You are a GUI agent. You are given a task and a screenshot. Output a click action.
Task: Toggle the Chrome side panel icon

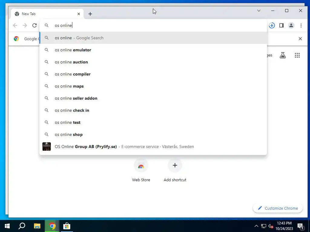(x=282, y=25)
